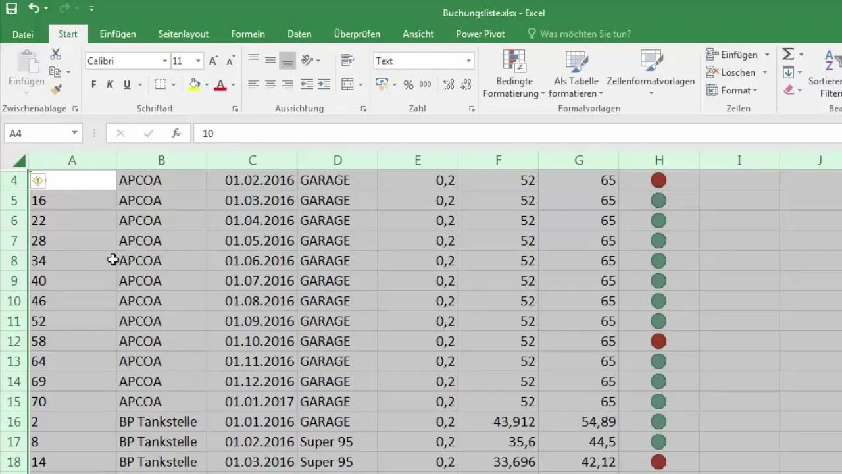Click the text orientation icon

pos(307,60)
